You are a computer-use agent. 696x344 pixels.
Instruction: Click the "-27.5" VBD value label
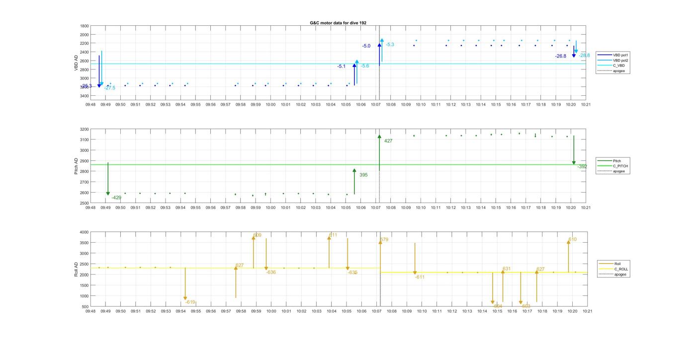coord(110,88)
